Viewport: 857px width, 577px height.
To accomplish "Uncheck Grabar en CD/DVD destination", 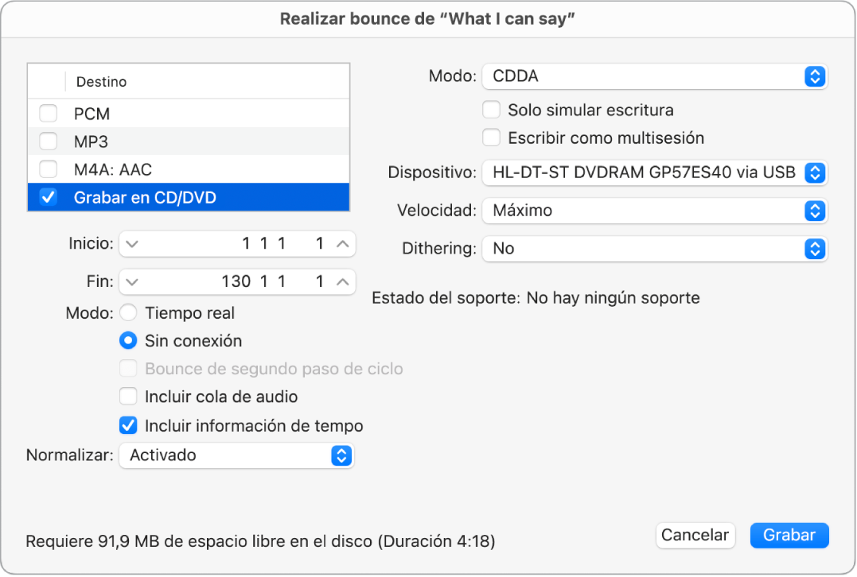I will point(49,197).
